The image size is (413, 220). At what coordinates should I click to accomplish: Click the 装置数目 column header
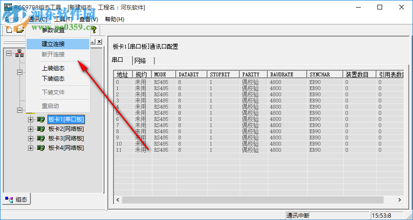[x=360, y=74]
